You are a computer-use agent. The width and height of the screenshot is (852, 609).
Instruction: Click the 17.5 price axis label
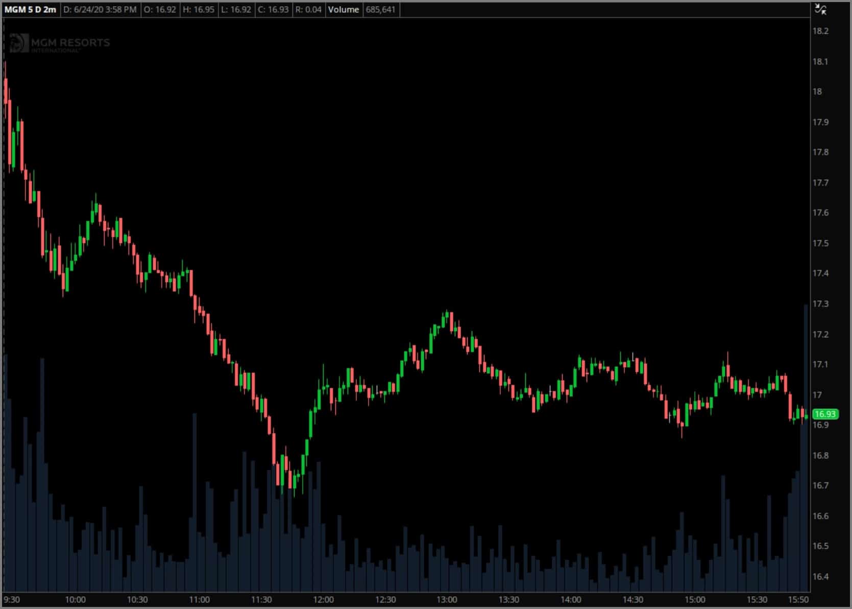pos(820,243)
